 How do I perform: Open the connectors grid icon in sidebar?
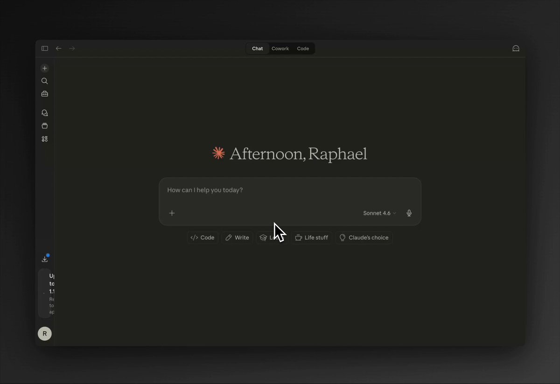coord(44,139)
